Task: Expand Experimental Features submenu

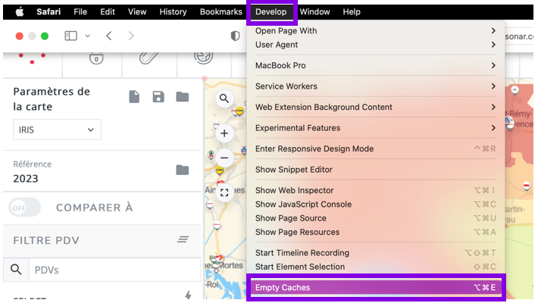Action: [x=376, y=128]
